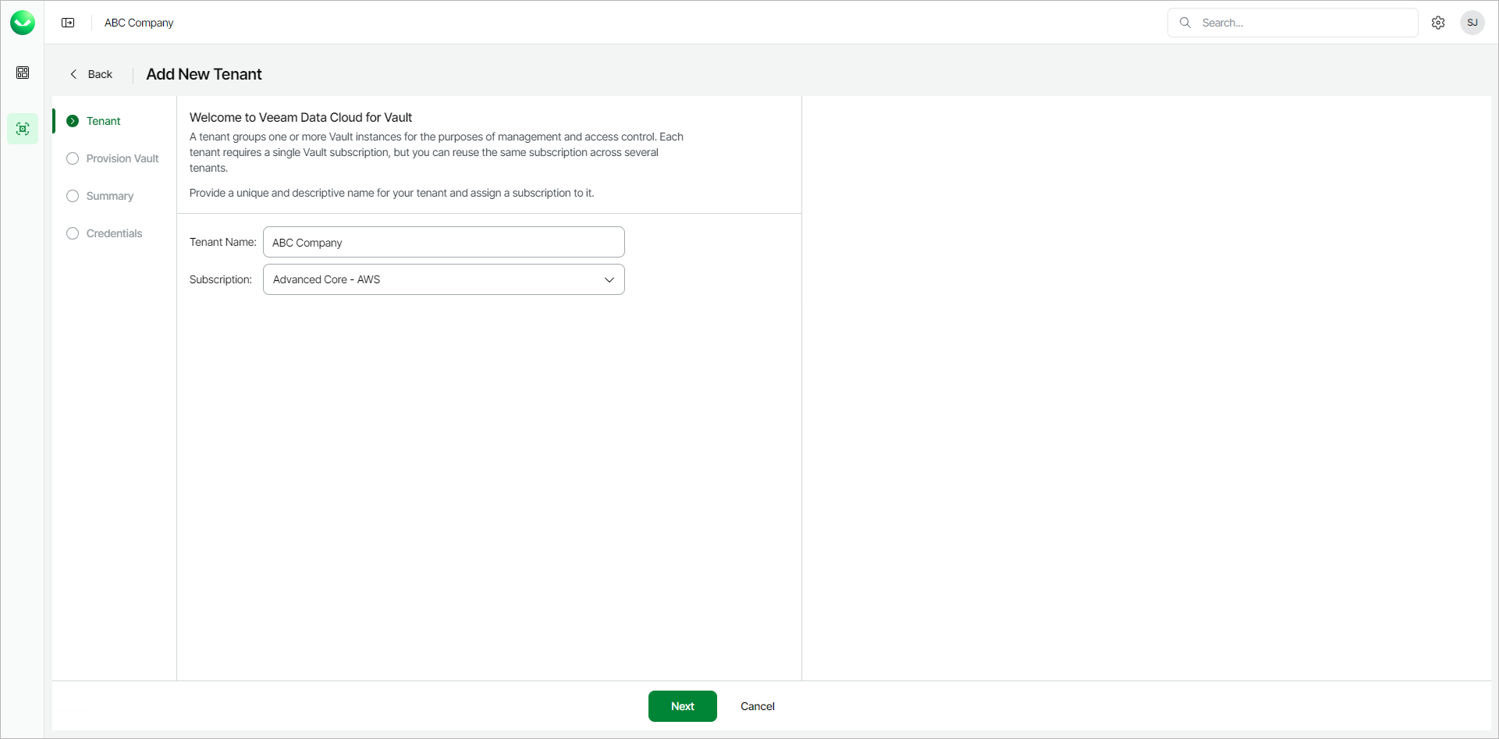Screen dimensions: 1499x739
Task: Open the Advanced Core - AWS combo box
Action: [433, 279]
